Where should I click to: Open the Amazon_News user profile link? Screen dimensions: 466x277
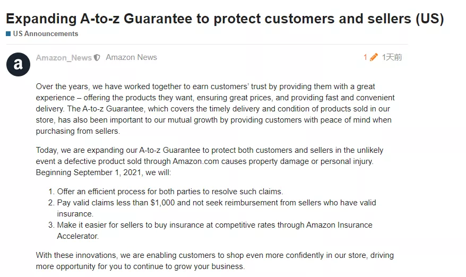[x=64, y=58]
